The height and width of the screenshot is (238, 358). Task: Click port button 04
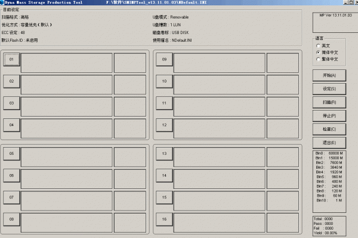(11, 125)
